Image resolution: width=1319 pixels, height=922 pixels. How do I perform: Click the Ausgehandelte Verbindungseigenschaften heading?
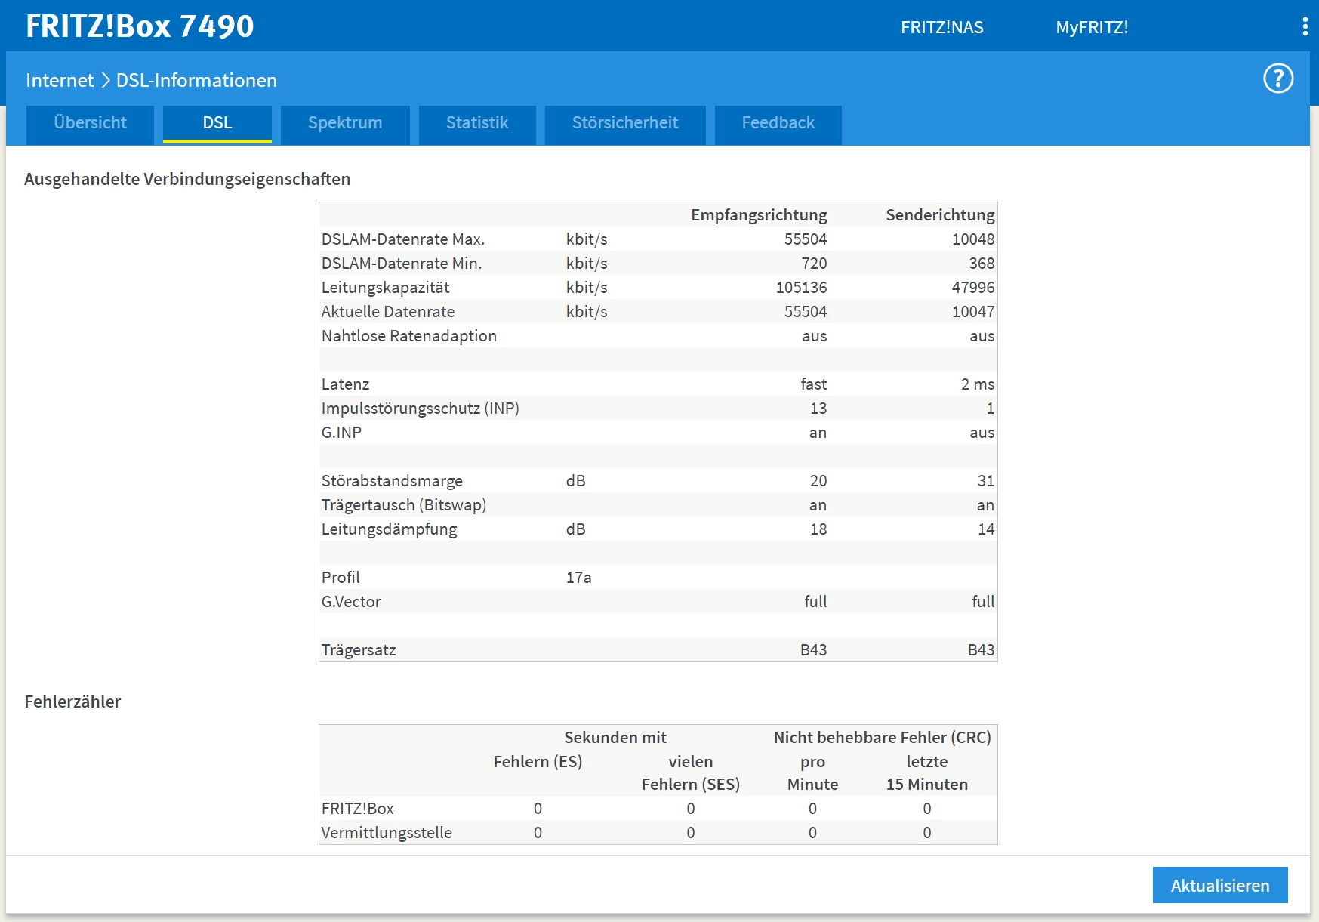point(187,179)
